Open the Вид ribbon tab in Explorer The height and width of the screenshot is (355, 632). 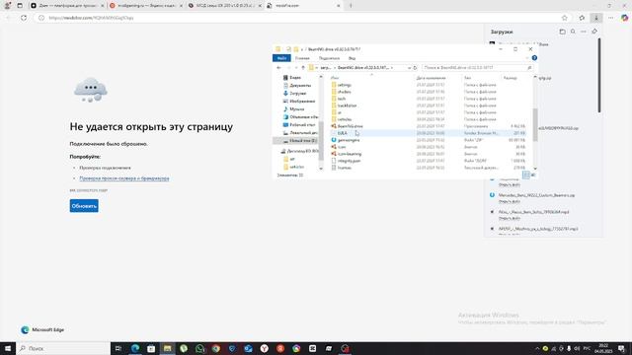click(352, 58)
